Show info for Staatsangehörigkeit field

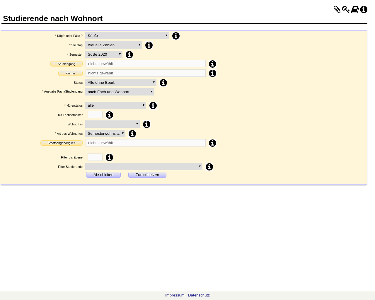(212, 143)
